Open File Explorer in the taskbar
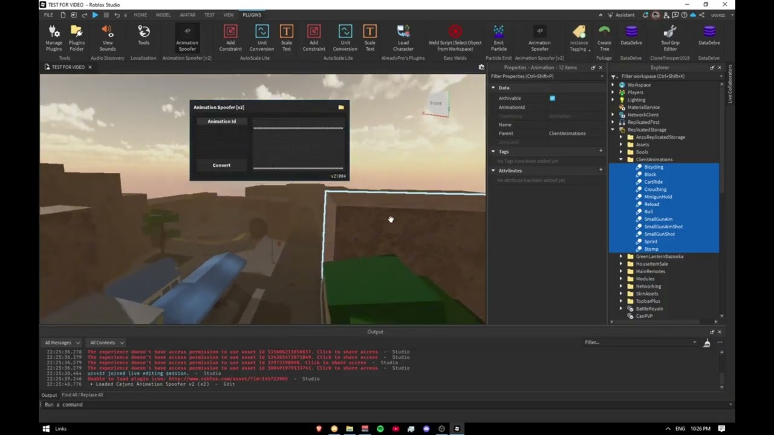The image size is (774, 435). coord(350,429)
